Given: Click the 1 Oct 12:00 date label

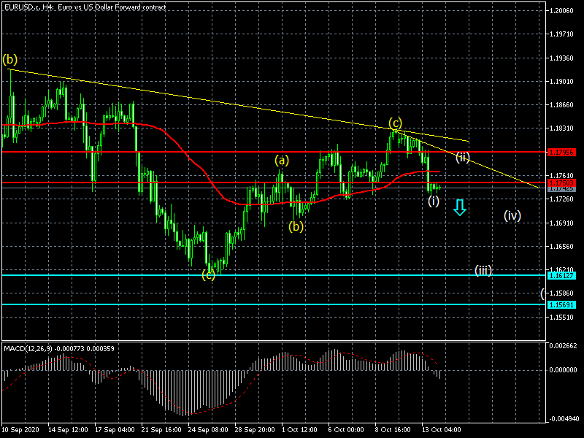Looking at the screenshot, I should click(x=300, y=430).
